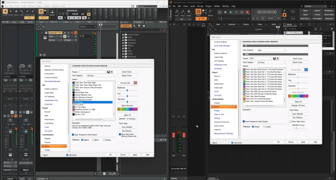Uncheck Show strip colors in SONAR Platinum Preferences

(120, 134)
